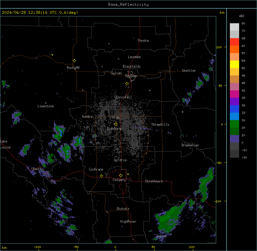
Task: Select the RockyMH label
Action: pyautogui.click(x=73, y=67)
